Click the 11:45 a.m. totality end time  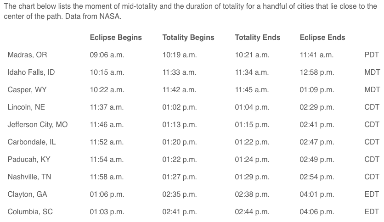252,90
